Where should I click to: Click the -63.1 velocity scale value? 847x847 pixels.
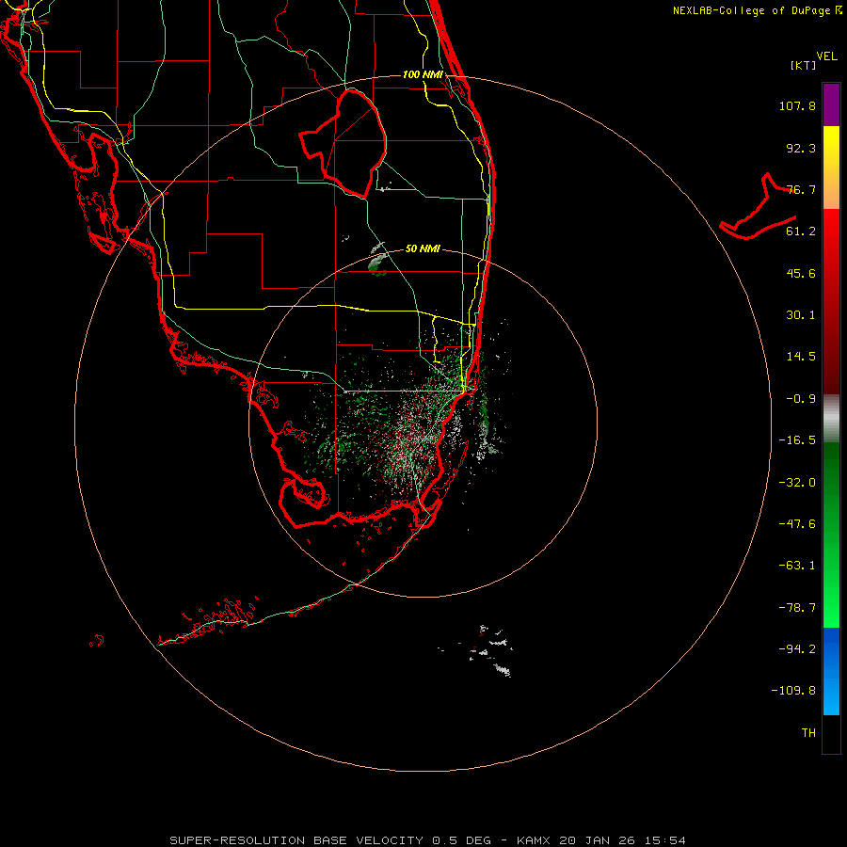click(797, 566)
